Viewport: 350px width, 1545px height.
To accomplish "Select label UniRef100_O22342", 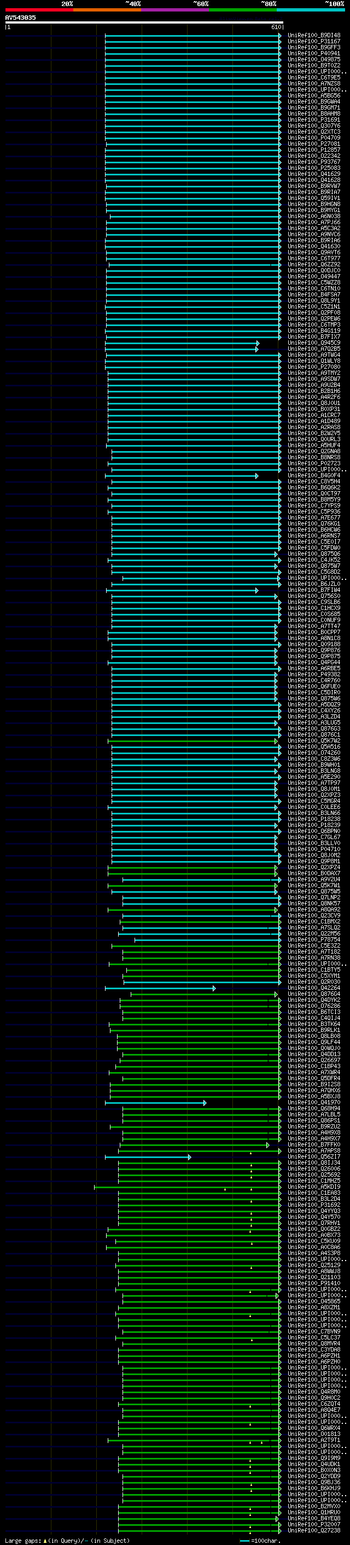I will (313, 156).
